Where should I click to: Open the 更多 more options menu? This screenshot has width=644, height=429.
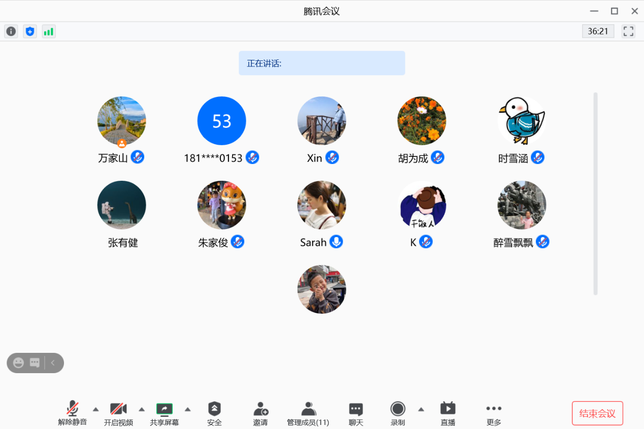(x=493, y=412)
